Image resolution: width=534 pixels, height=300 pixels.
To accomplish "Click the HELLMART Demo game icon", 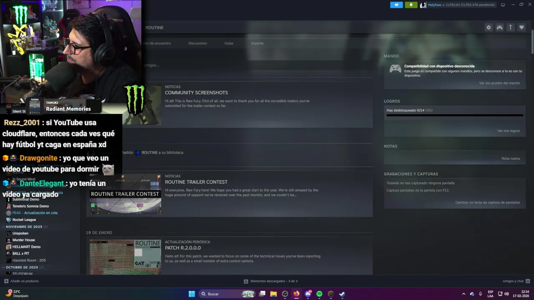I will (x=9, y=247).
